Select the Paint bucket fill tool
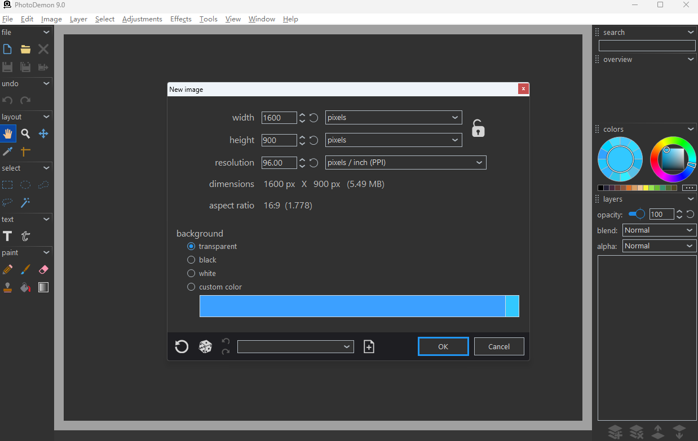This screenshot has height=441, width=698. click(25, 287)
